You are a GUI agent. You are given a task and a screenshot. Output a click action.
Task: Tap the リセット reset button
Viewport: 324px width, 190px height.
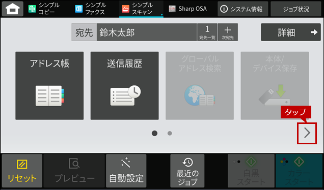[x=22, y=171]
